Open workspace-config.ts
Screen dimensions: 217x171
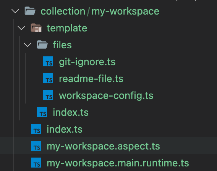pos(106,96)
